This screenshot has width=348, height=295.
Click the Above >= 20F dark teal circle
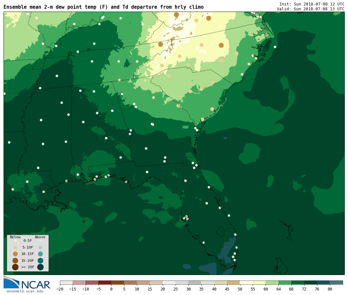[40, 267]
